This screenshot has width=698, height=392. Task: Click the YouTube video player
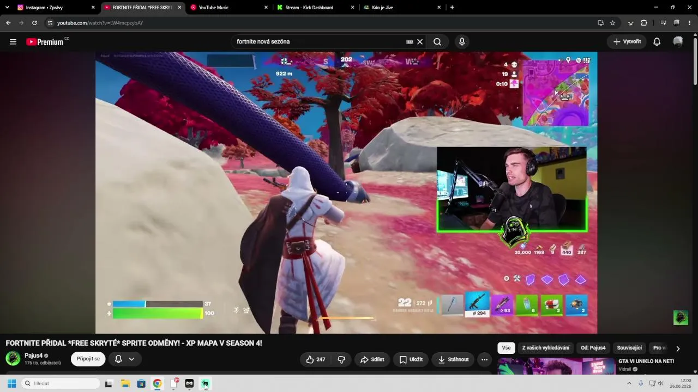point(346,193)
